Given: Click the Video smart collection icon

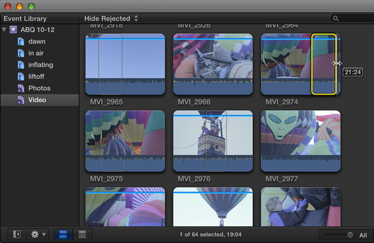Looking at the screenshot, I should (x=21, y=100).
